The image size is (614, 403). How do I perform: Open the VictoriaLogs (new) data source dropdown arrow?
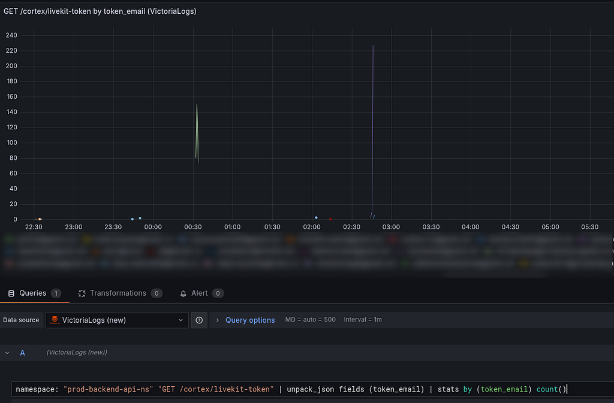pos(180,320)
